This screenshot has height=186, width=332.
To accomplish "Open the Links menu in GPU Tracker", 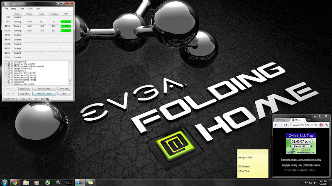I will tap(38, 9).
